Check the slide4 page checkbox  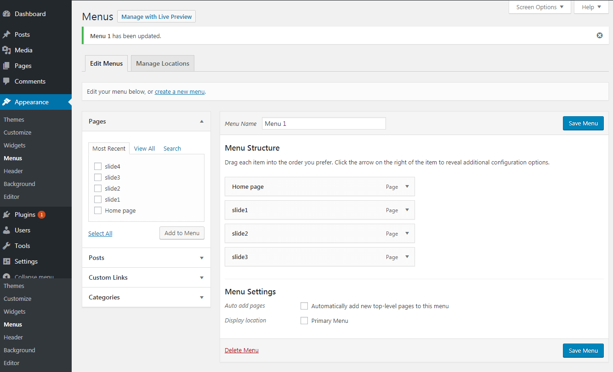98,166
